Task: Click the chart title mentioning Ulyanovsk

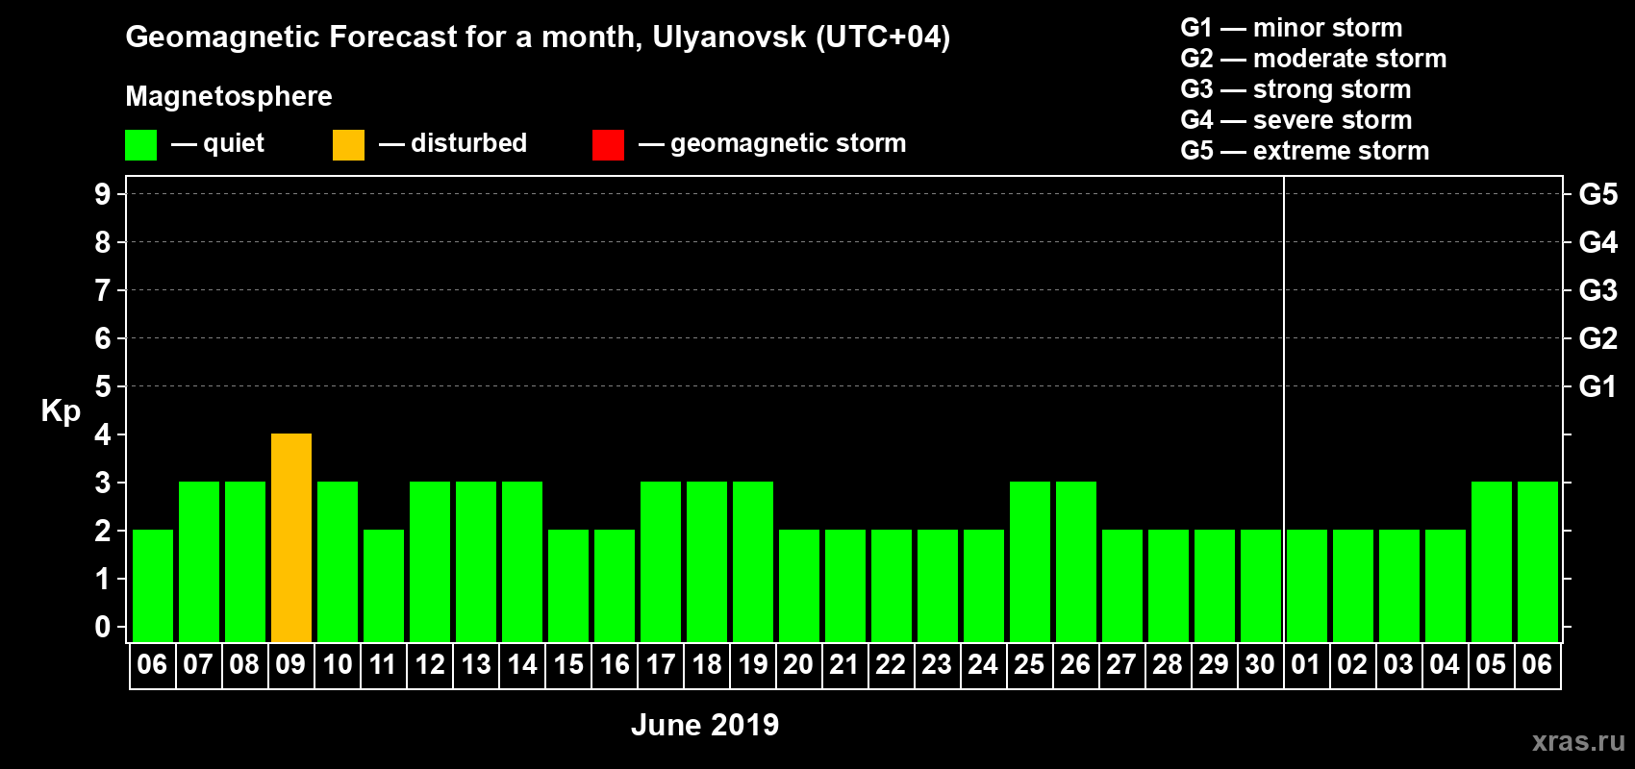Action: 538,37
